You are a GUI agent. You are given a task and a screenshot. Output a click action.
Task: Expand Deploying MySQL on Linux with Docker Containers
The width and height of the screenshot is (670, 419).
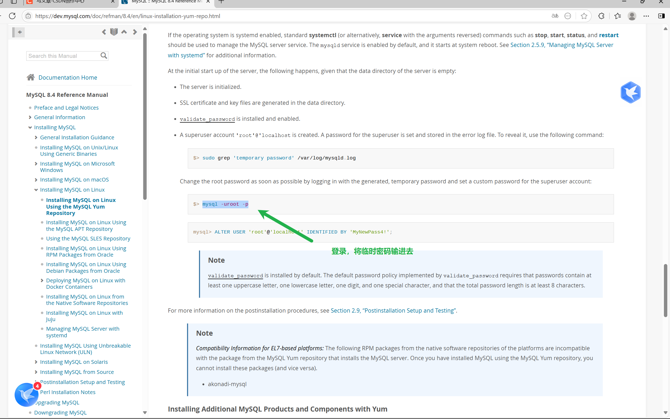tap(42, 280)
